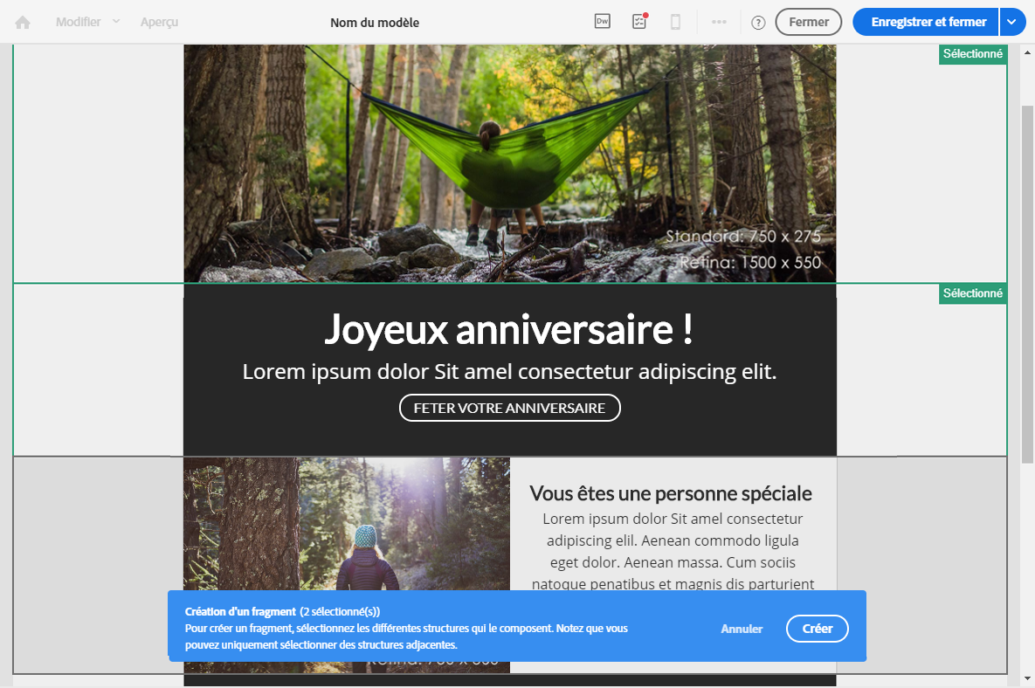
Task: Click the up arrow at scrollbar top
Action: [1028, 52]
